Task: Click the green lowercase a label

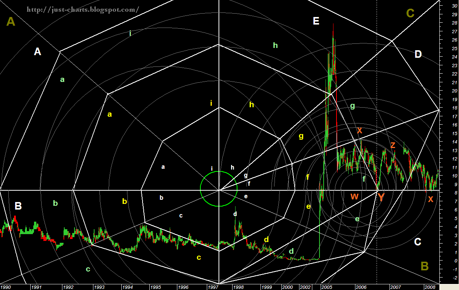Action: pos(62,80)
